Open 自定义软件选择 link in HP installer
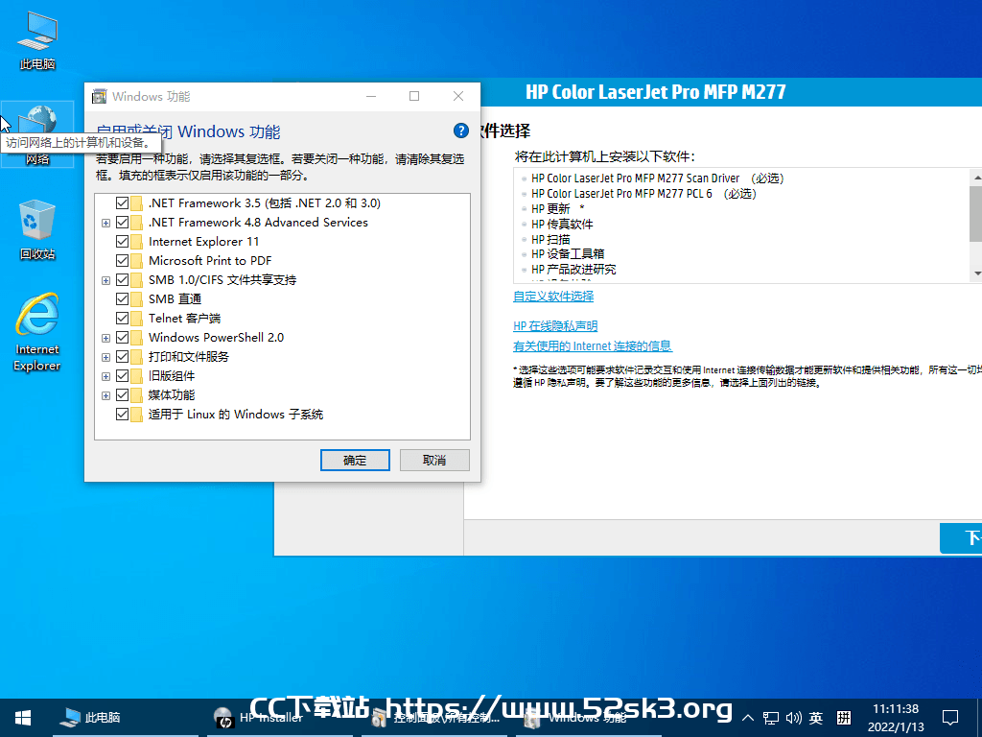 point(553,297)
